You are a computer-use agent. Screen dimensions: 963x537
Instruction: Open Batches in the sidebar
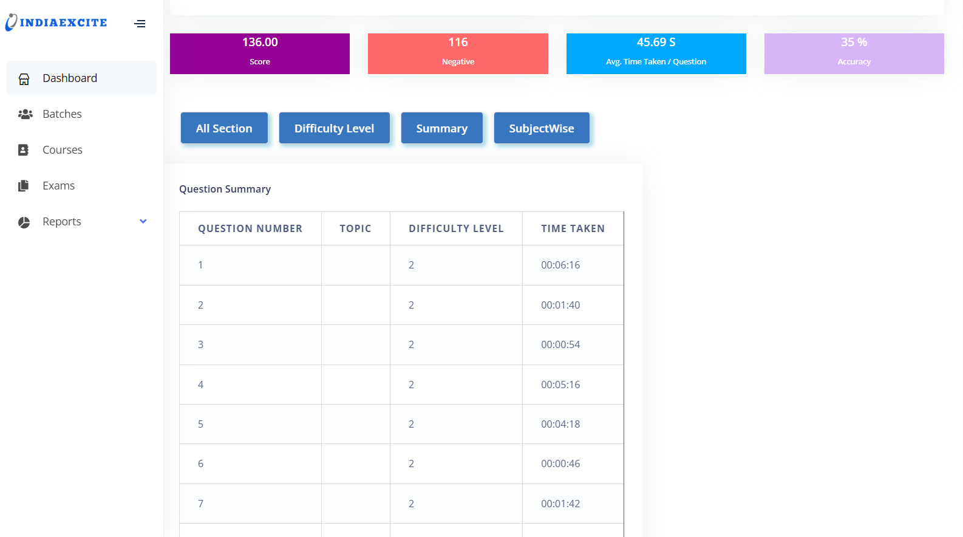[x=62, y=114]
